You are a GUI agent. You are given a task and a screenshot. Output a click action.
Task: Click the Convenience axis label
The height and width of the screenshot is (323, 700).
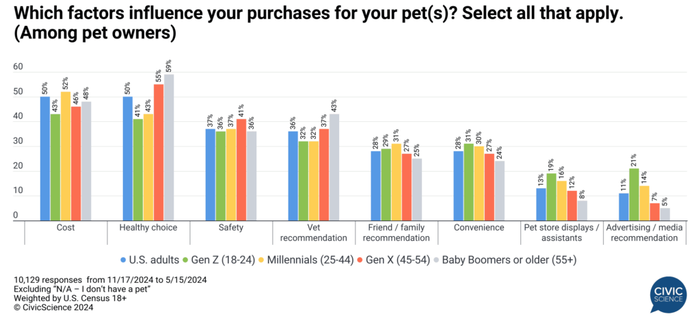click(x=479, y=228)
